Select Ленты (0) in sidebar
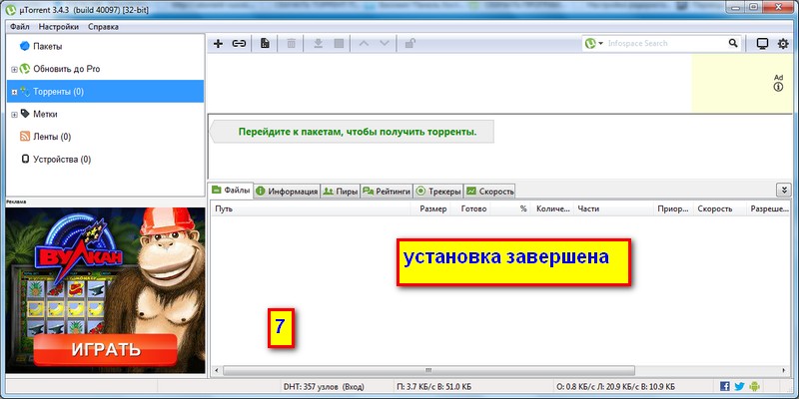 coord(105,137)
